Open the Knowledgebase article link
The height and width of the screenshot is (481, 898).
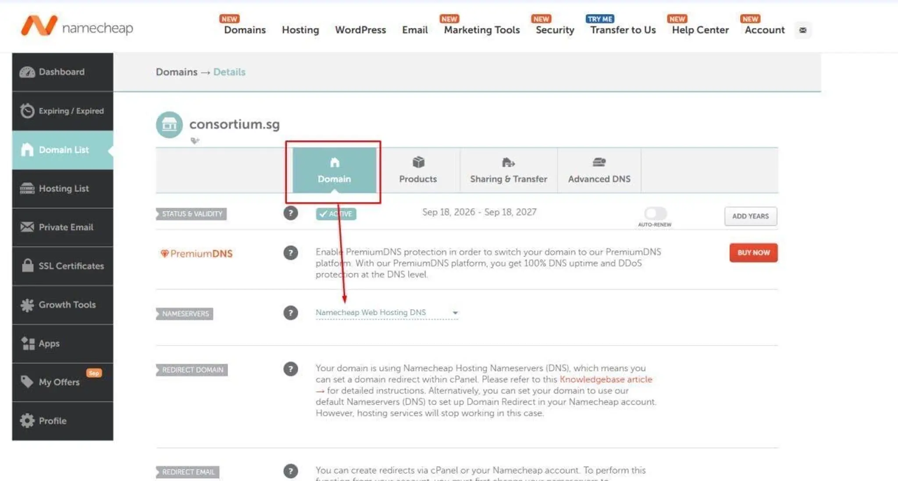(x=606, y=379)
